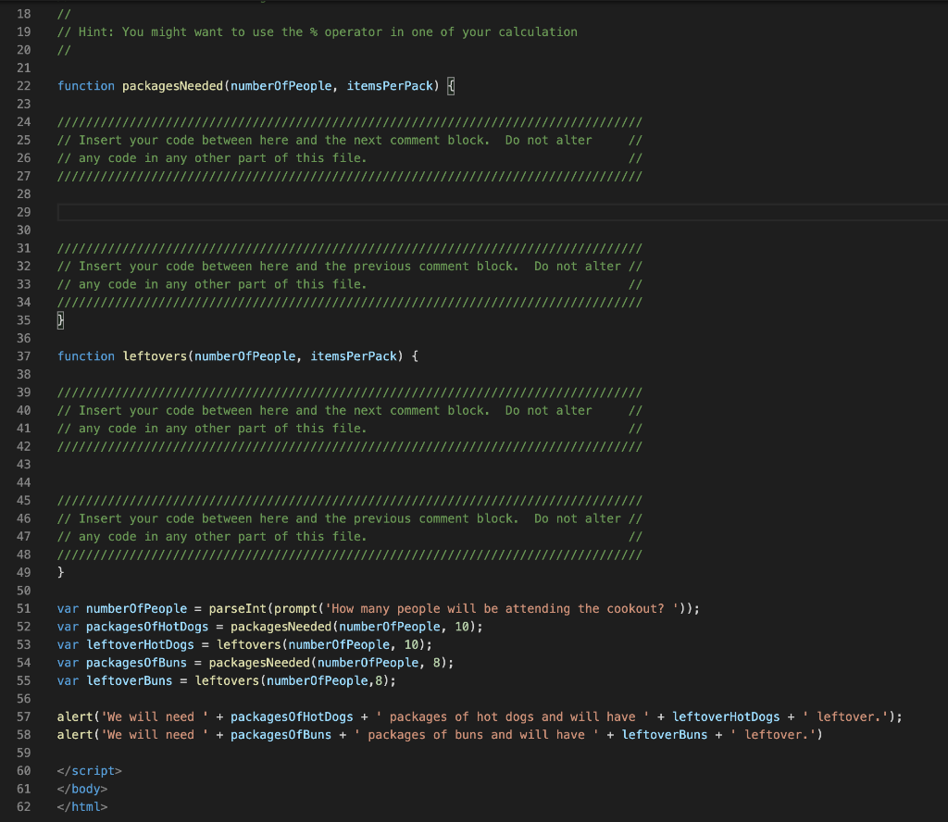Click the closing html tag on line 62
Screen dimensions: 948x822
pos(83,806)
